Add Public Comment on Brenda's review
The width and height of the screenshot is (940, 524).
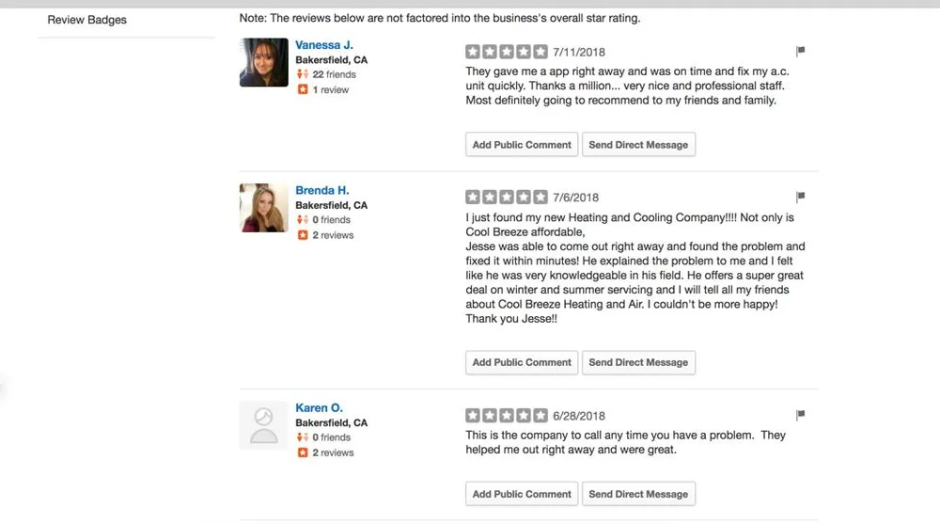pos(522,362)
